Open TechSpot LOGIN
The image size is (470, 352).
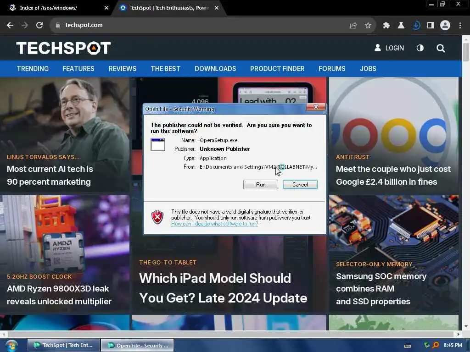(389, 48)
